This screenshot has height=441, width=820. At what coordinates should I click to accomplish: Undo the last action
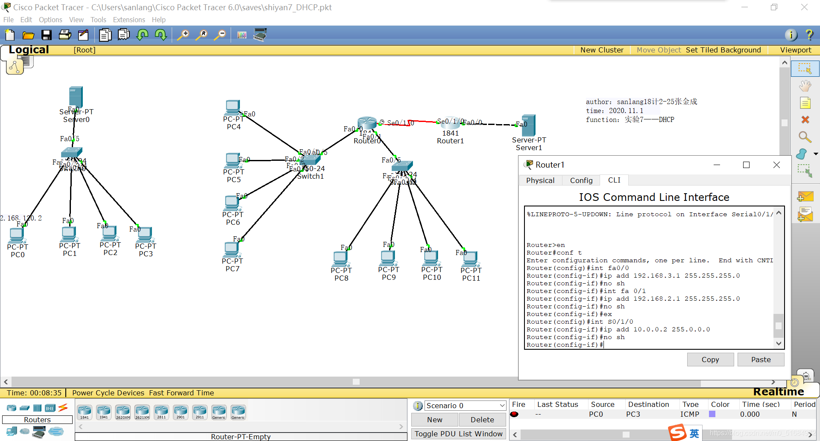point(142,35)
